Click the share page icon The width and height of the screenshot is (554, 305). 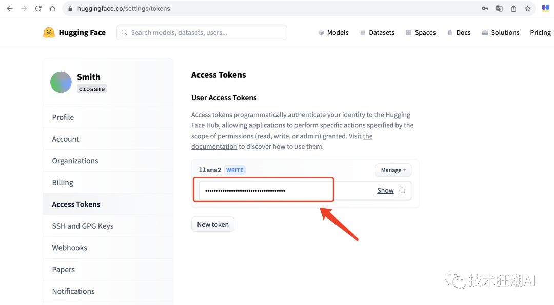[513, 9]
